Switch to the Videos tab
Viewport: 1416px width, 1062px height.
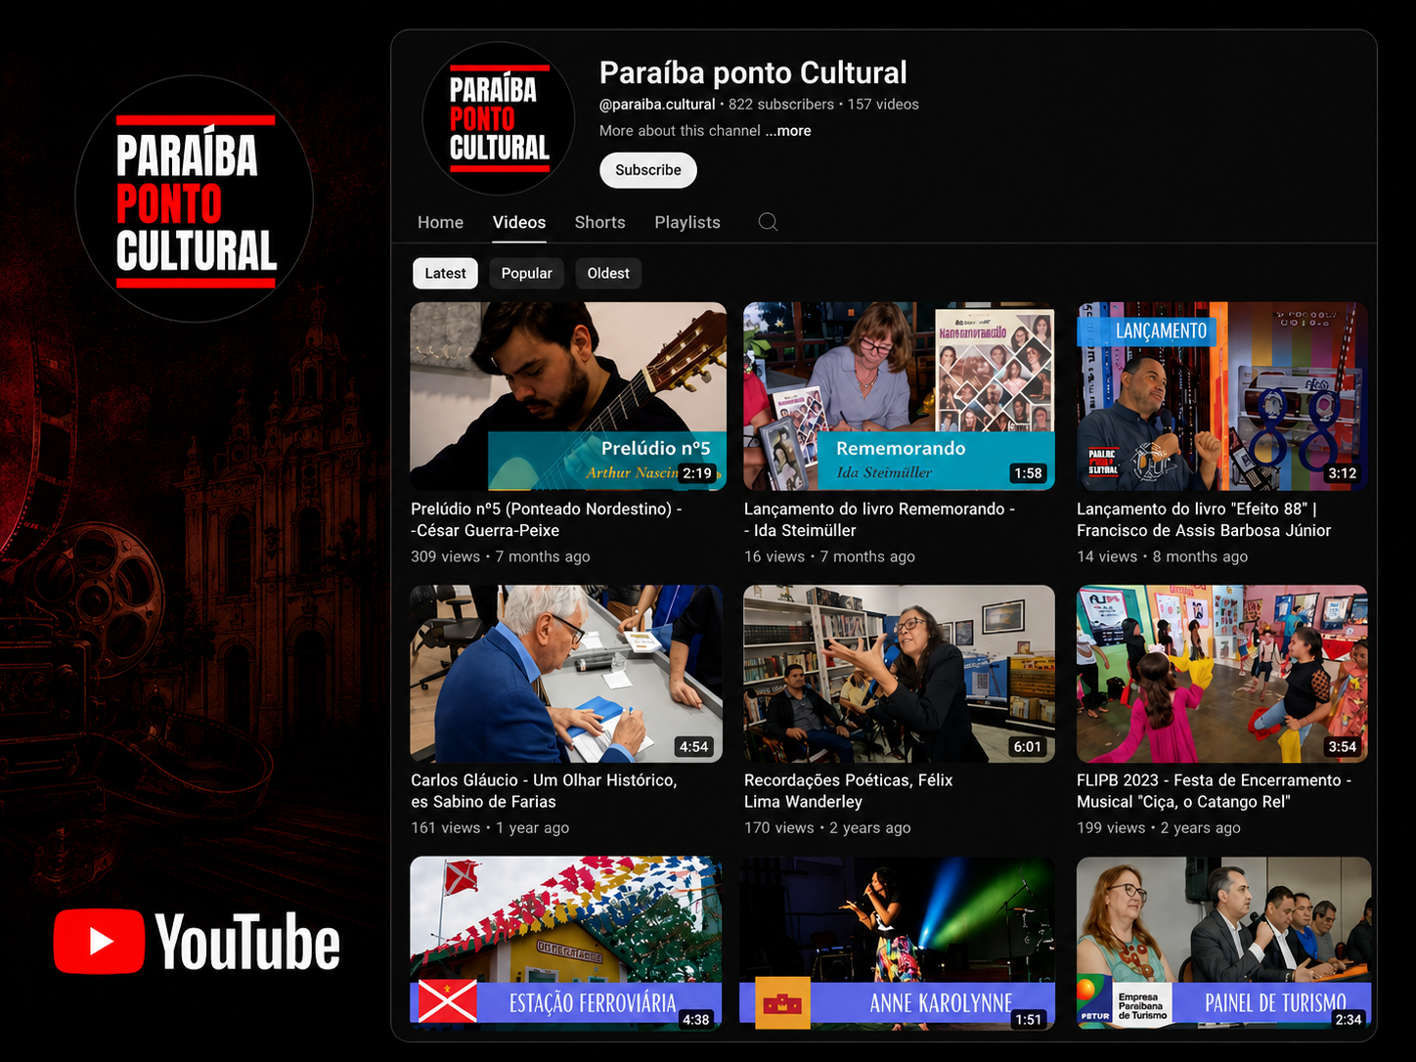[519, 222]
